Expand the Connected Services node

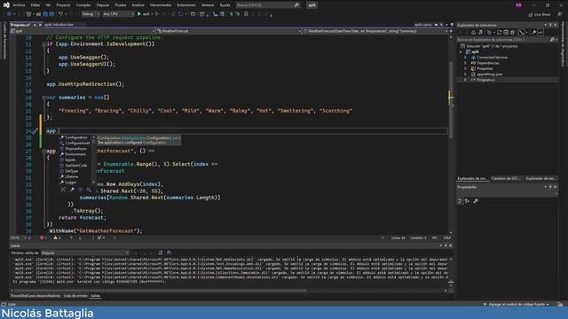pyautogui.click(x=465, y=58)
